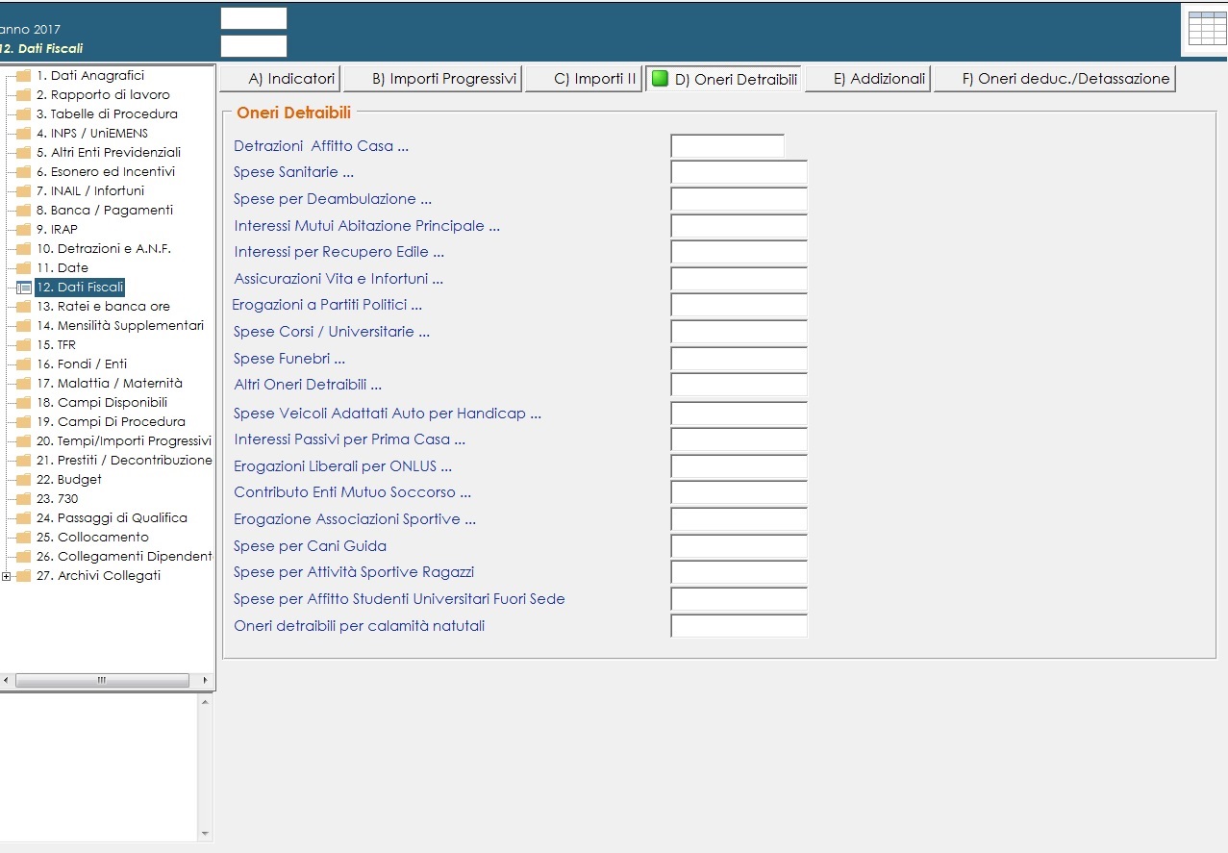The width and height of the screenshot is (1228, 853).
Task: Click the folder icon beside Dati Anagrafici
Action: point(24,76)
